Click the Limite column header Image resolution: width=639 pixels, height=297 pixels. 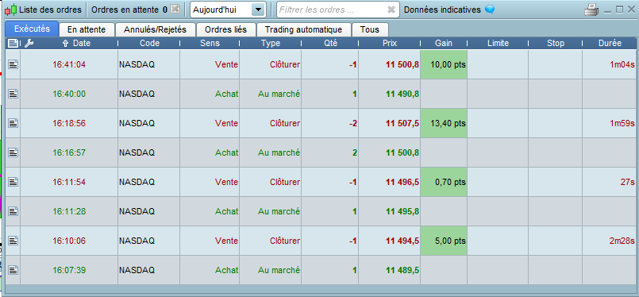[498, 43]
